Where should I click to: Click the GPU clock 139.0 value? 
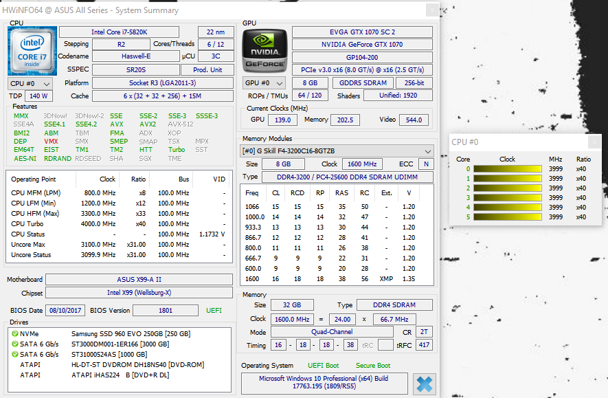282,120
